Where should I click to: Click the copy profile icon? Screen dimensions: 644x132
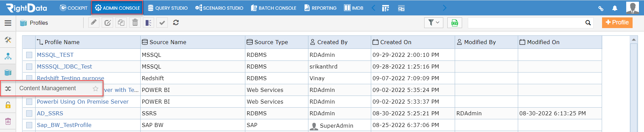(x=121, y=23)
